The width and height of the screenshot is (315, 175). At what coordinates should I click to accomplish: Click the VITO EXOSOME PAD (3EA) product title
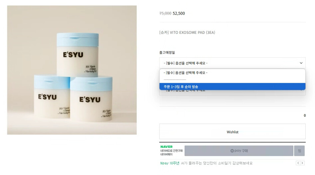[x=187, y=32]
